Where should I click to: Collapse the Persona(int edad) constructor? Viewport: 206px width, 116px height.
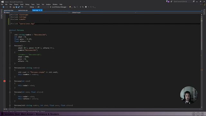[x=10, y=81]
